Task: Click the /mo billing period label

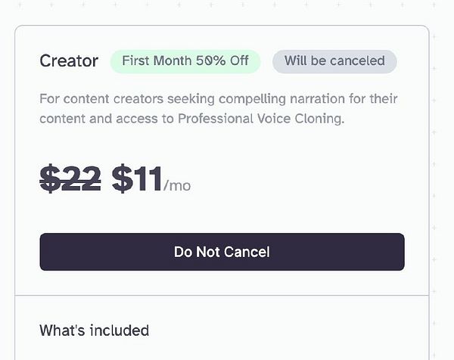Action: 177,185
